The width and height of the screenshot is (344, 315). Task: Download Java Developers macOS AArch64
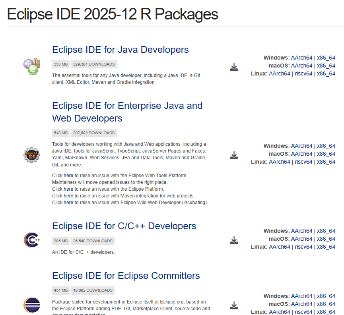click(x=301, y=66)
